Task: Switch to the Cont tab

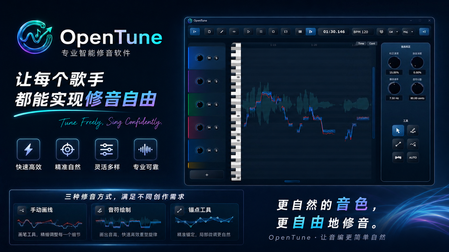Action: (x=372, y=44)
